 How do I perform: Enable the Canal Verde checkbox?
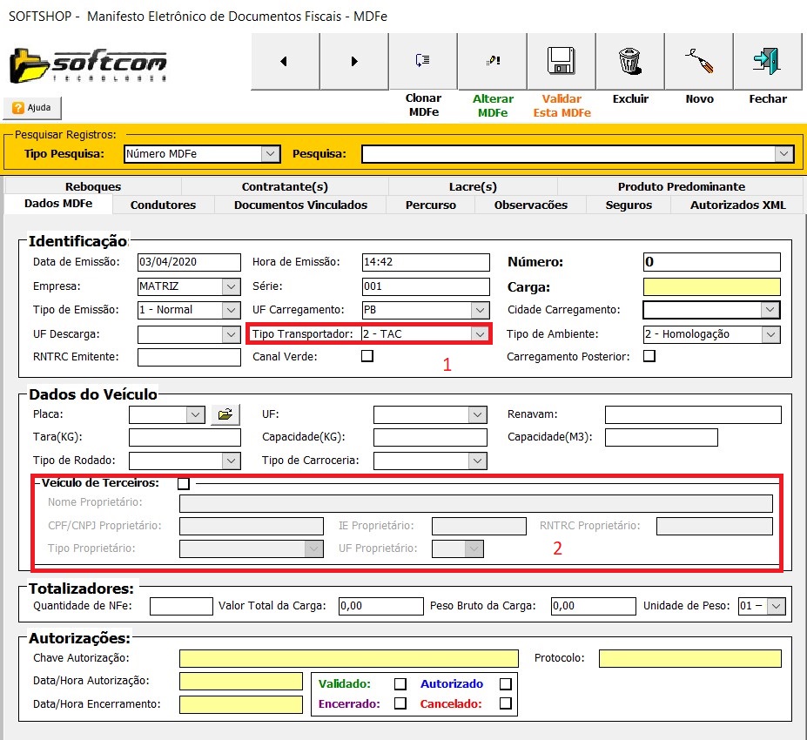coord(367,356)
